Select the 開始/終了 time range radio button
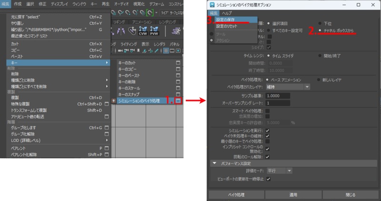 pyautogui.click(x=320, y=55)
